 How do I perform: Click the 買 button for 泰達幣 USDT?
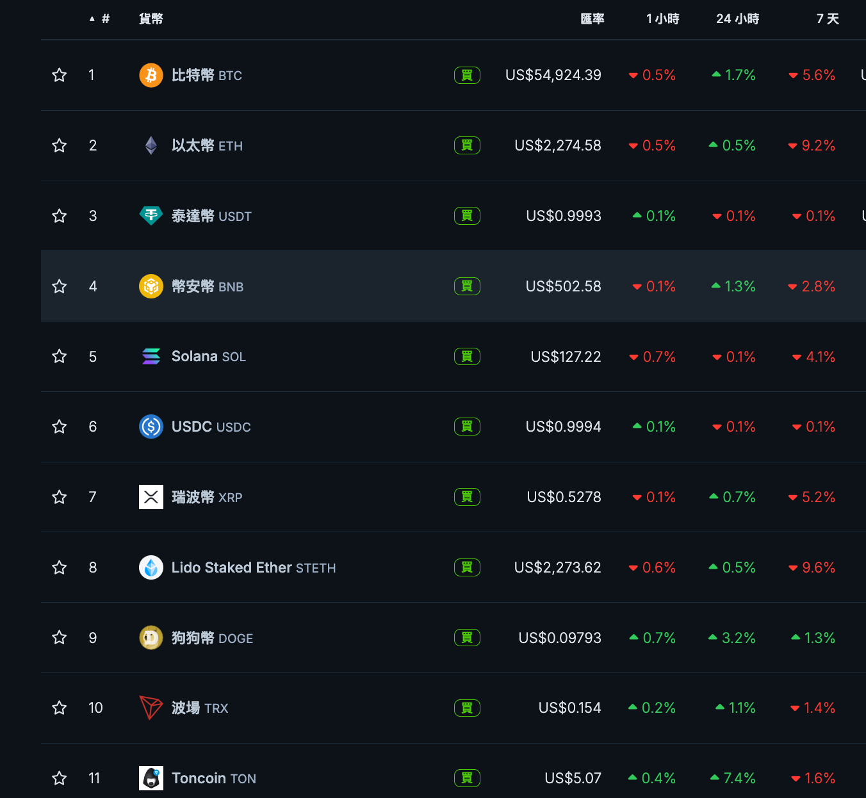[467, 216]
